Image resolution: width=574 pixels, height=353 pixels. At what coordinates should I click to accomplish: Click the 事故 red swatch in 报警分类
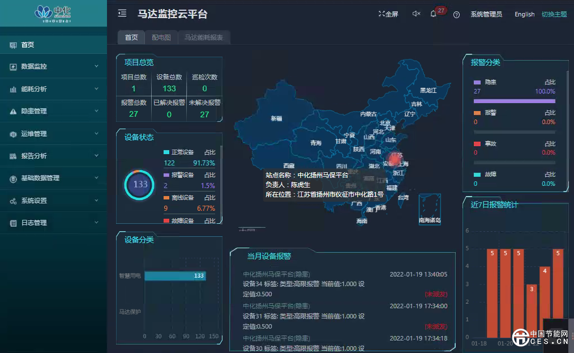point(477,144)
